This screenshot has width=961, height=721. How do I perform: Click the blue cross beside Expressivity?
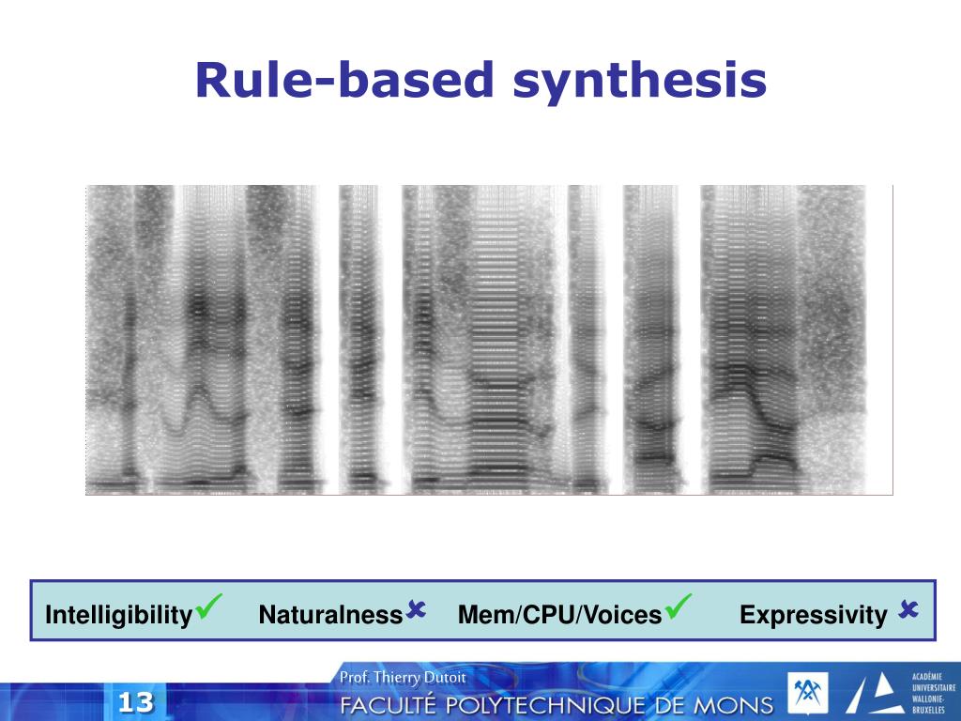point(908,609)
